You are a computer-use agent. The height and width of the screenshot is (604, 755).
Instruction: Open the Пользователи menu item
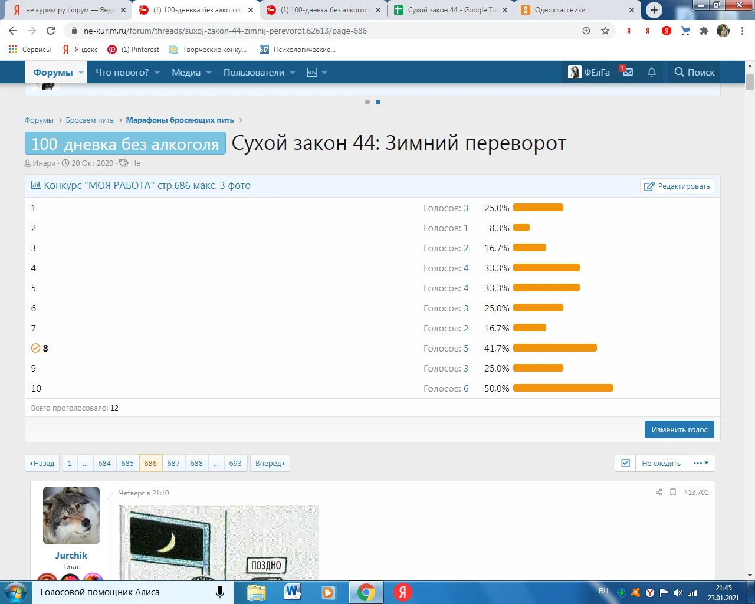[254, 73]
